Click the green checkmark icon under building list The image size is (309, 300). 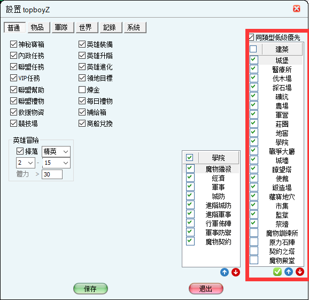pos(277,272)
